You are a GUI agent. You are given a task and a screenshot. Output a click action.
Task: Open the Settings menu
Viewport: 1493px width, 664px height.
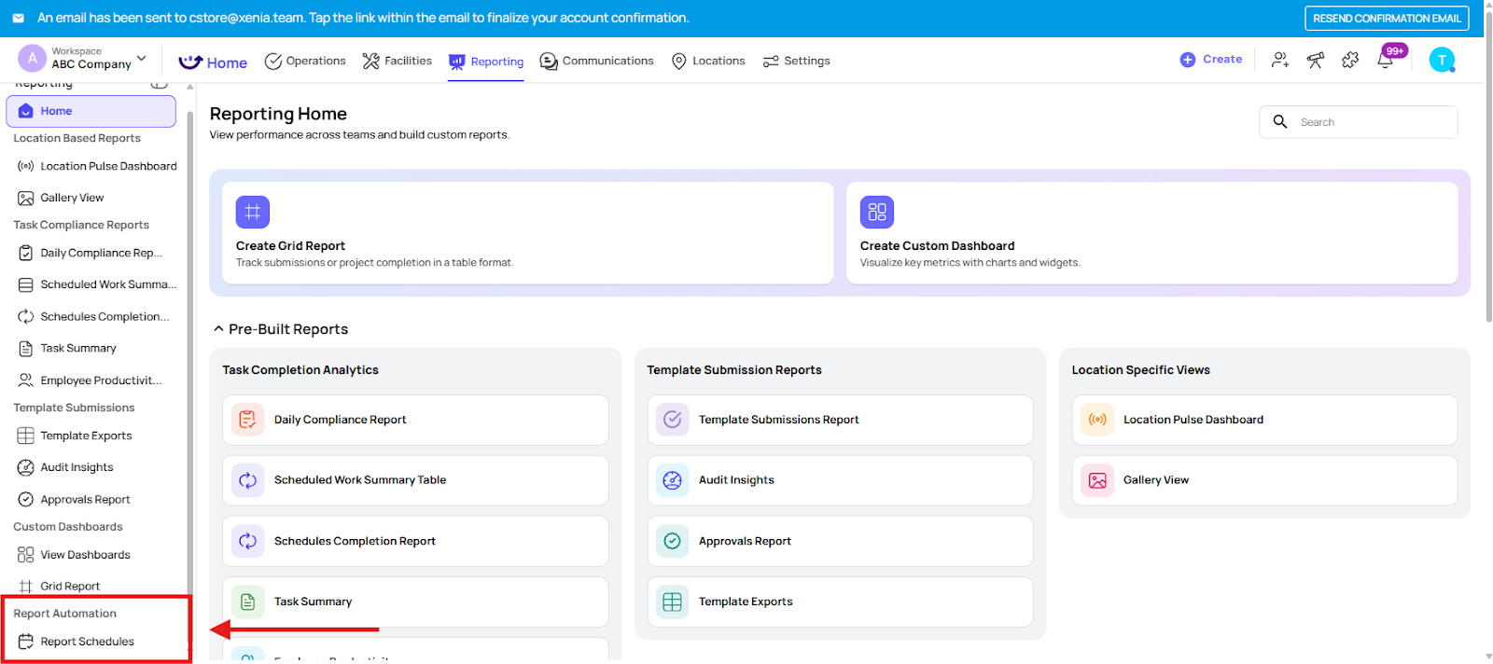point(796,62)
